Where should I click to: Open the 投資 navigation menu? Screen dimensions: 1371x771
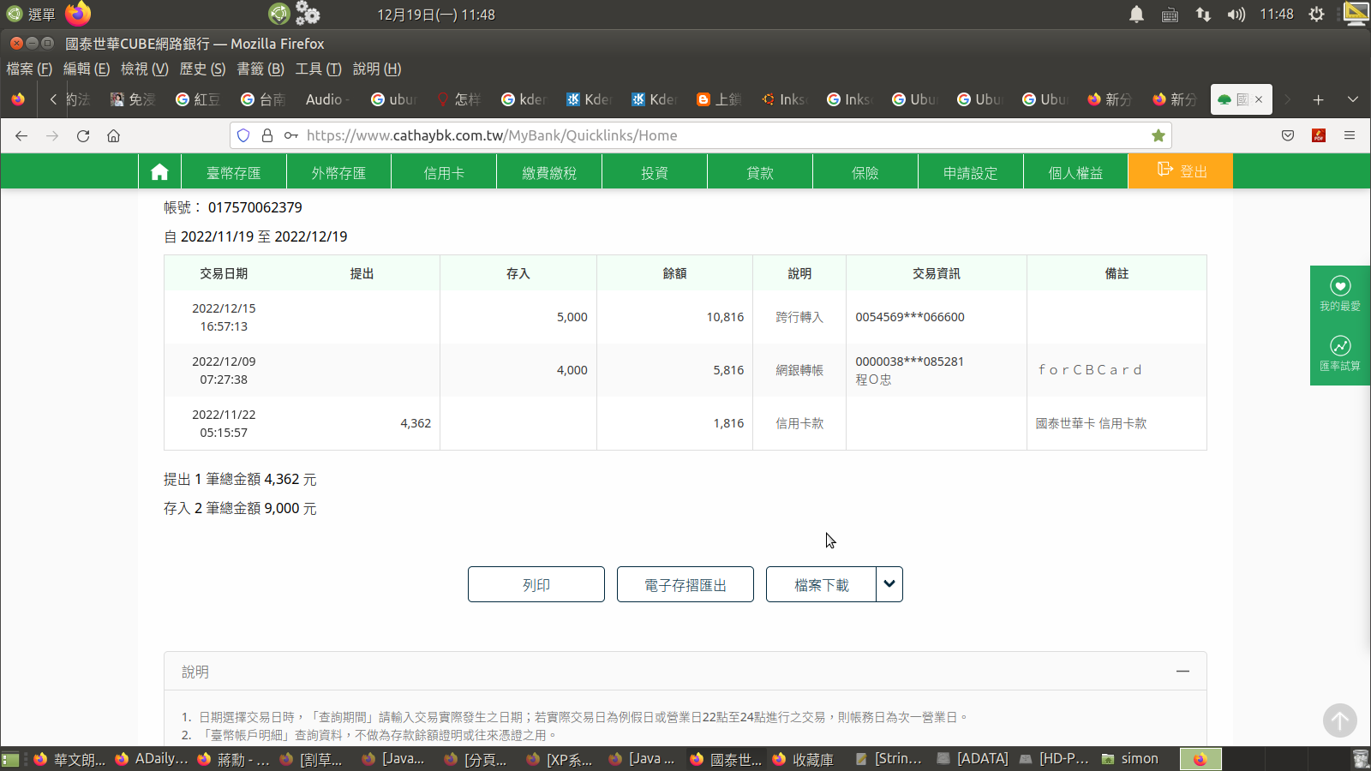point(655,172)
